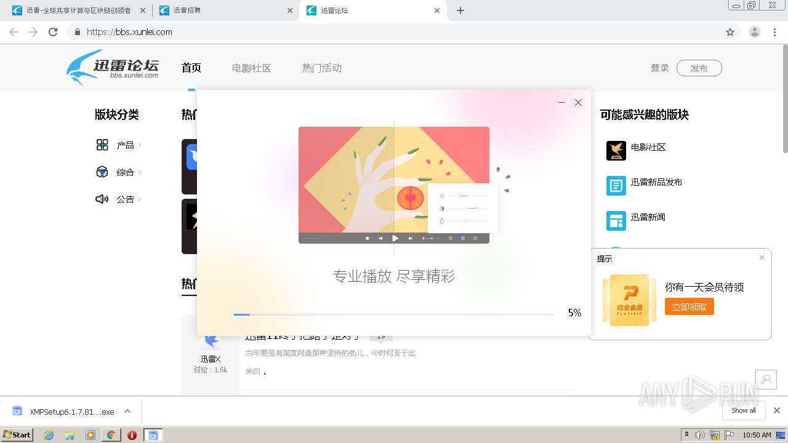Bookmark this page with star icon
Screen dimensions: 788x443
(x=730, y=32)
